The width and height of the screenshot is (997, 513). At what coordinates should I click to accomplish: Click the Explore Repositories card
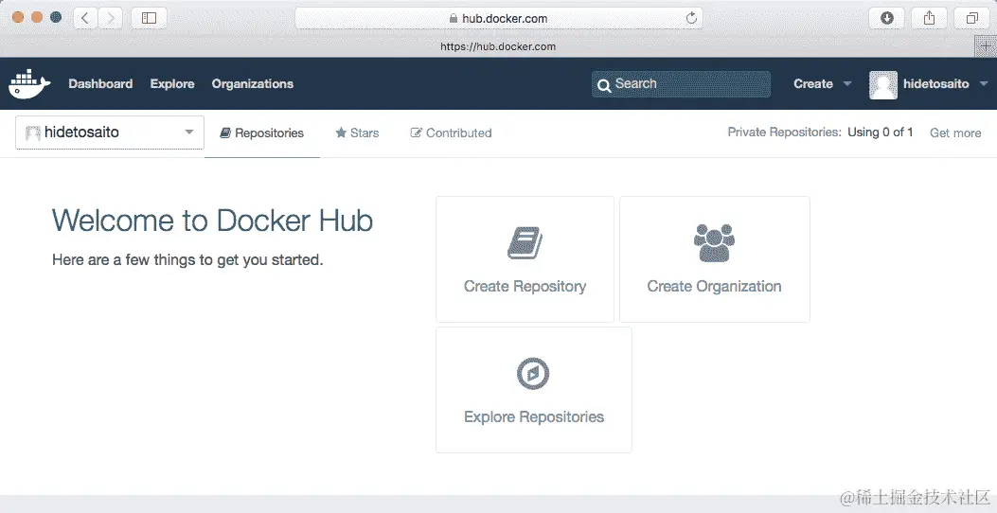(x=534, y=390)
